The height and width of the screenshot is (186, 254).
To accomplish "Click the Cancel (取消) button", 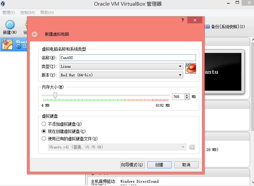I will click(x=186, y=165).
